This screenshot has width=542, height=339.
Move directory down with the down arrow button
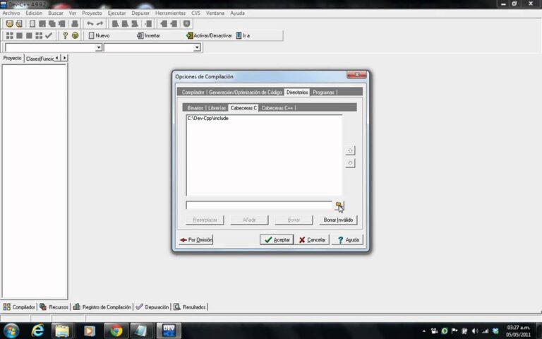point(350,163)
